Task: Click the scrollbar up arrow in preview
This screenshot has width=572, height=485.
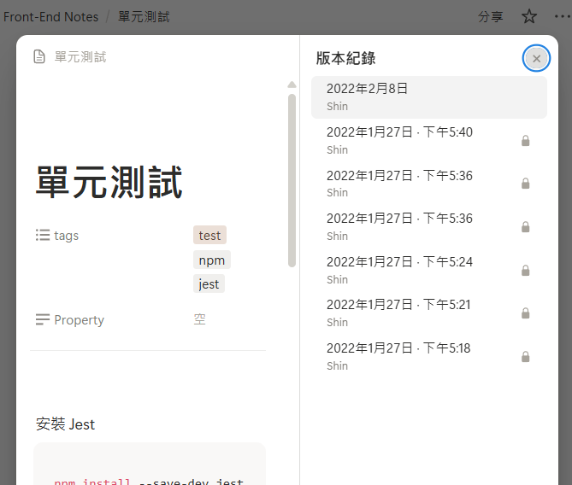Action: point(292,85)
